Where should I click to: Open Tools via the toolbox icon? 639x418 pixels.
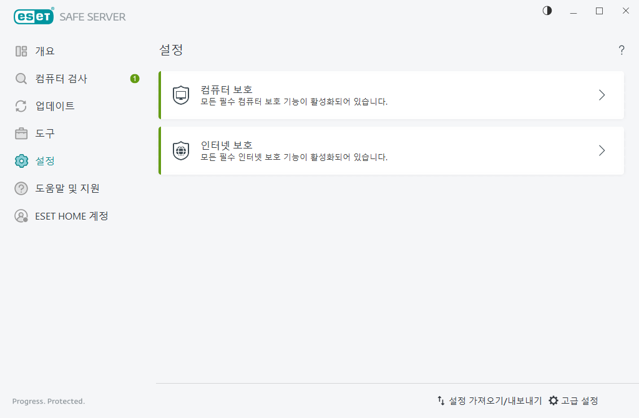(x=21, y=133)
